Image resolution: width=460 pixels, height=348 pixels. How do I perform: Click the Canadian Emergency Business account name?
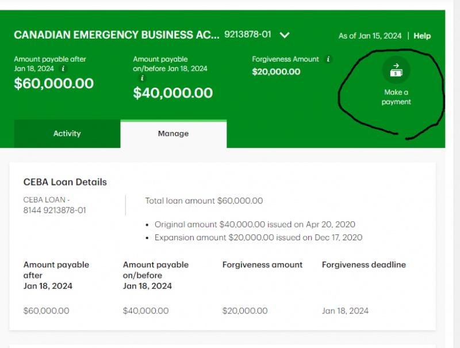click(x=116, y=35)
